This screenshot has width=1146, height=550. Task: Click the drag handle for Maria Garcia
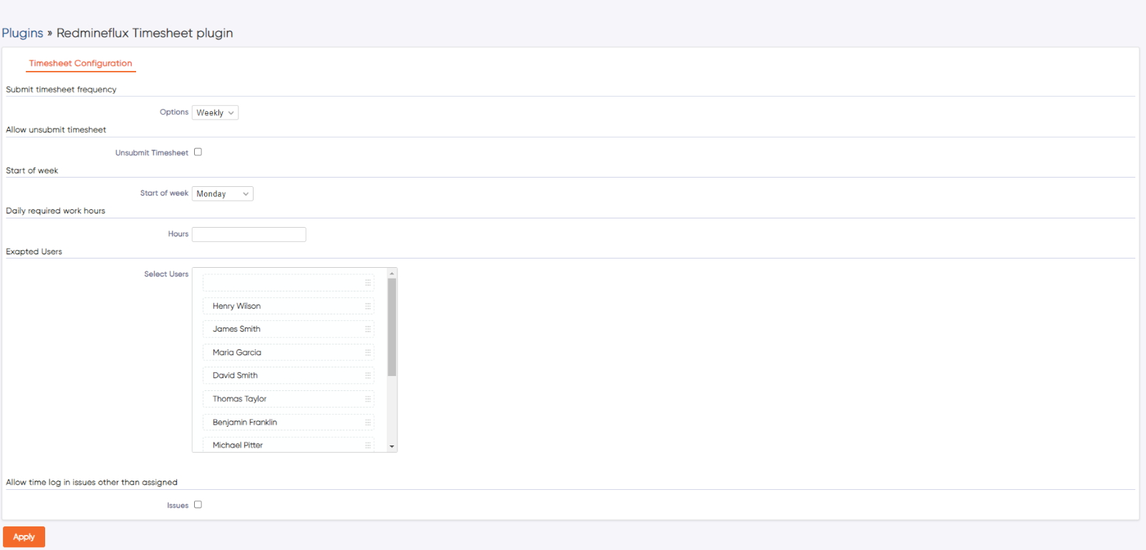tap(367, 352)
